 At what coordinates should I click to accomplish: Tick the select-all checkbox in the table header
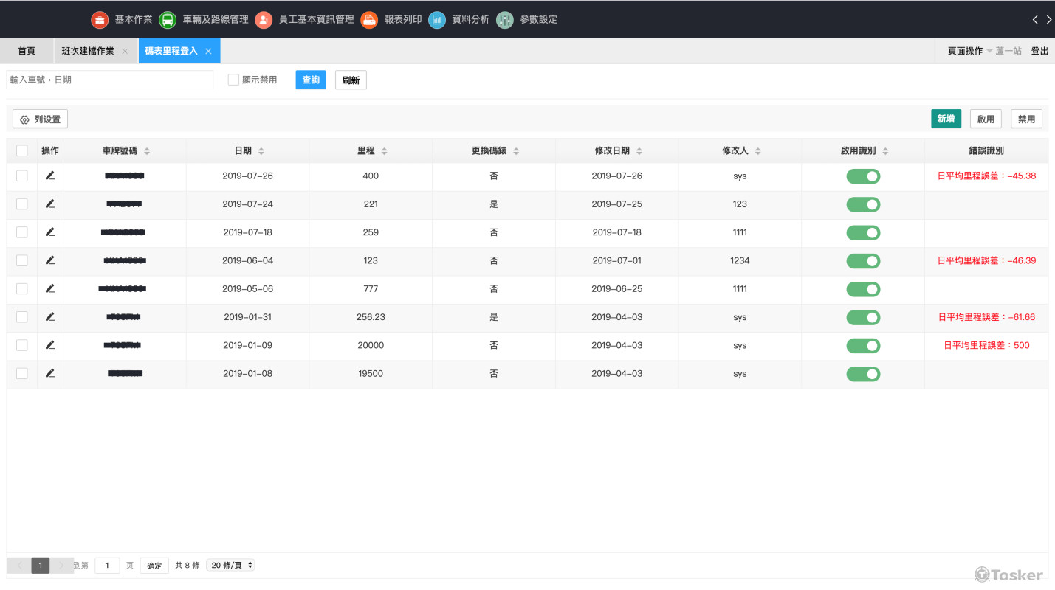(22, 150)
